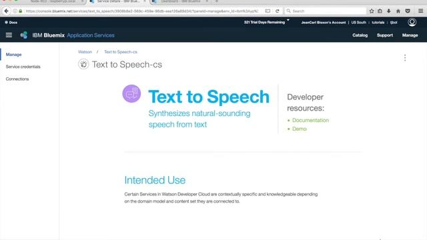Image resolution: width=427 pixels, height=240 pixels.
Task: Open the browser hamburger menu
Action: tap(420, 11)
